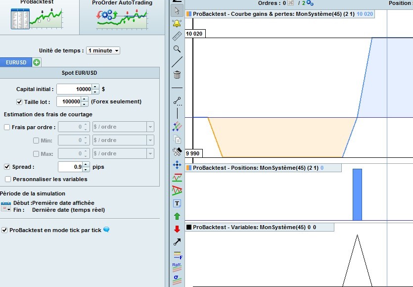Click the trash can delete icon

click(177, 75)
